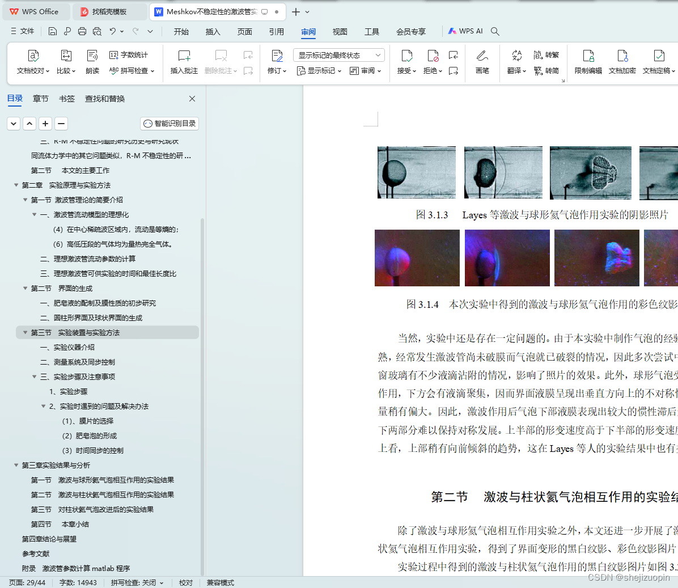The width and height of the screenshot is (678, 588).
Task: Click the 兼容模式 status bar item
Action: tap(220, 582)
